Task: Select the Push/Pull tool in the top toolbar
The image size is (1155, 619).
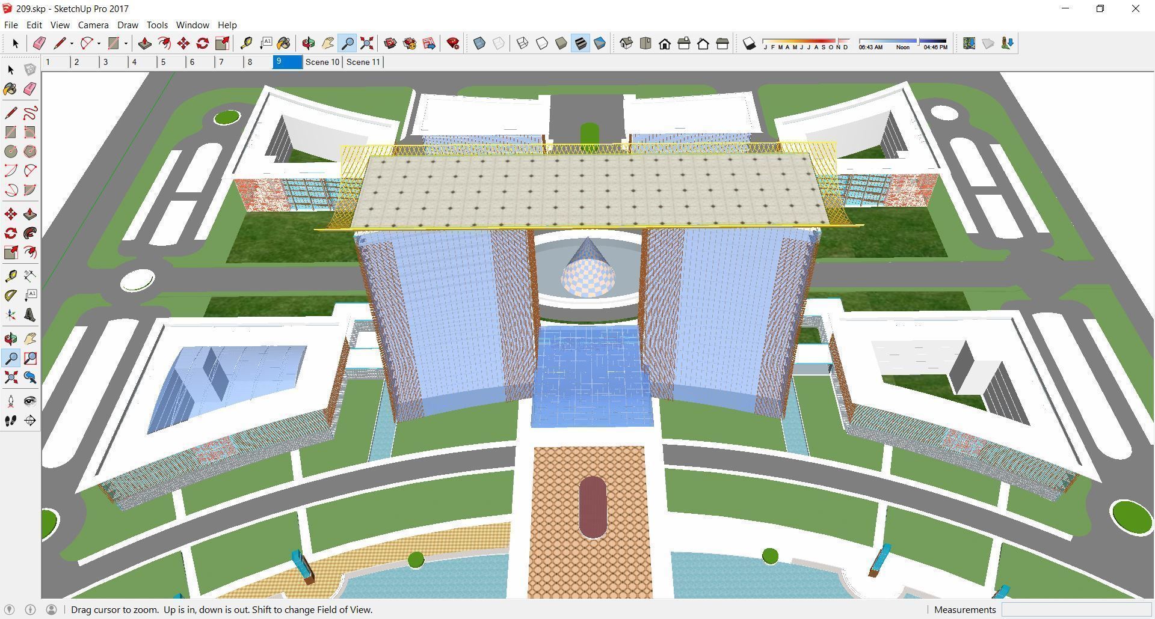Action: coord(144,43)
